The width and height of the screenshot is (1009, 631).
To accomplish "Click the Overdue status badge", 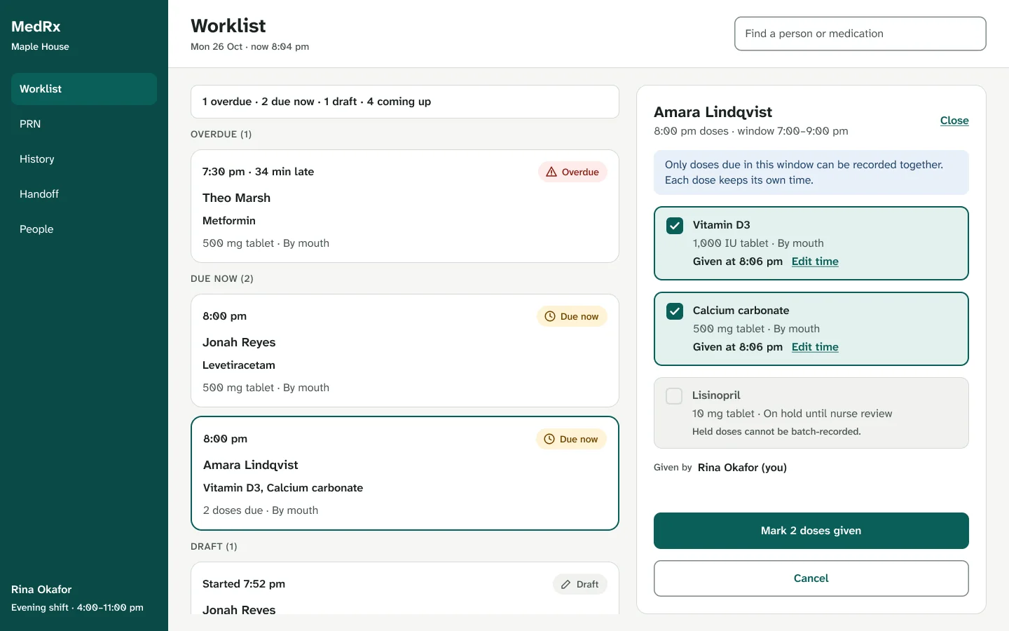I will [572, 172].
